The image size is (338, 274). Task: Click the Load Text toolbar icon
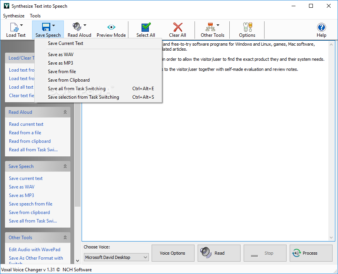pyautogui.click(x=14, y=27)
